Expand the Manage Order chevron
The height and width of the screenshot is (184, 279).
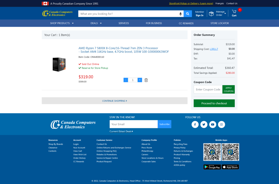pyautogui.click(x=225, y=13)
